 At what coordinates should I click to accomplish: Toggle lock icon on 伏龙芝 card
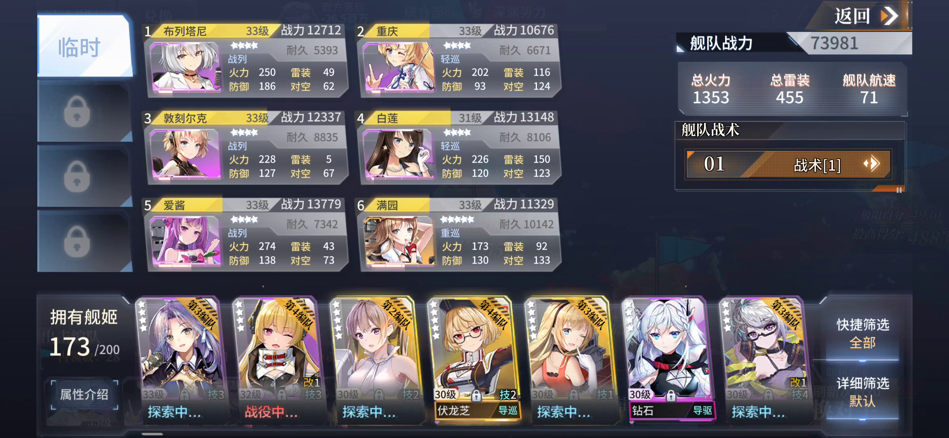point(476,395)
